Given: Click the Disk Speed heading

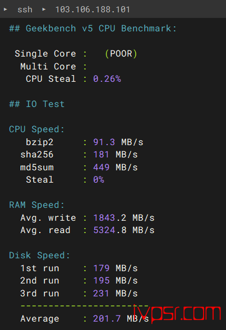Looking at the screenshot, I should tap(39, 255).
